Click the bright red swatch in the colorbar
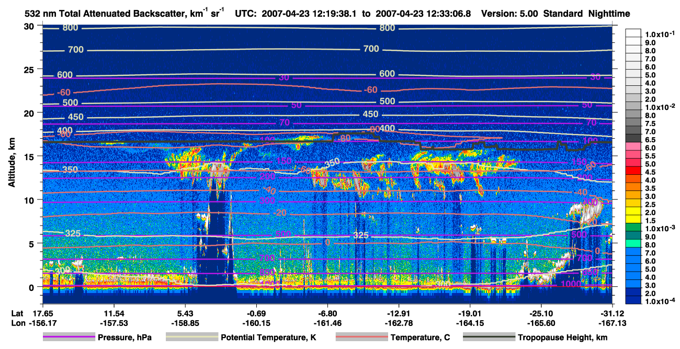Image resolution: width=680 pixels, height=349 pixels. pyautogui.click(x=634, y=171)
